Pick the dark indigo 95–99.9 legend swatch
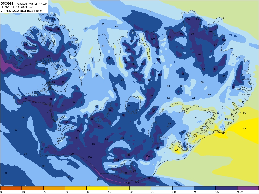The width and height of the screenshot is (259, 194). (x=226, y=188)
